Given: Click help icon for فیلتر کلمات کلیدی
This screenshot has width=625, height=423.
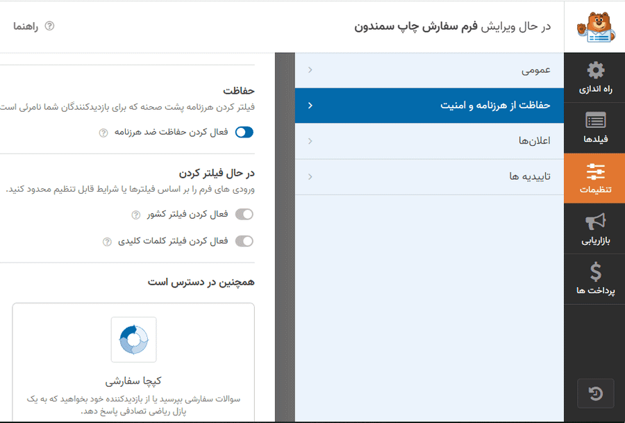Looking at the screenshot, I should (107, 242).
